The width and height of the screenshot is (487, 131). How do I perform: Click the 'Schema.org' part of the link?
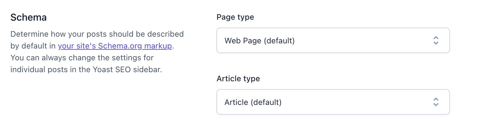tap(120, 46)
